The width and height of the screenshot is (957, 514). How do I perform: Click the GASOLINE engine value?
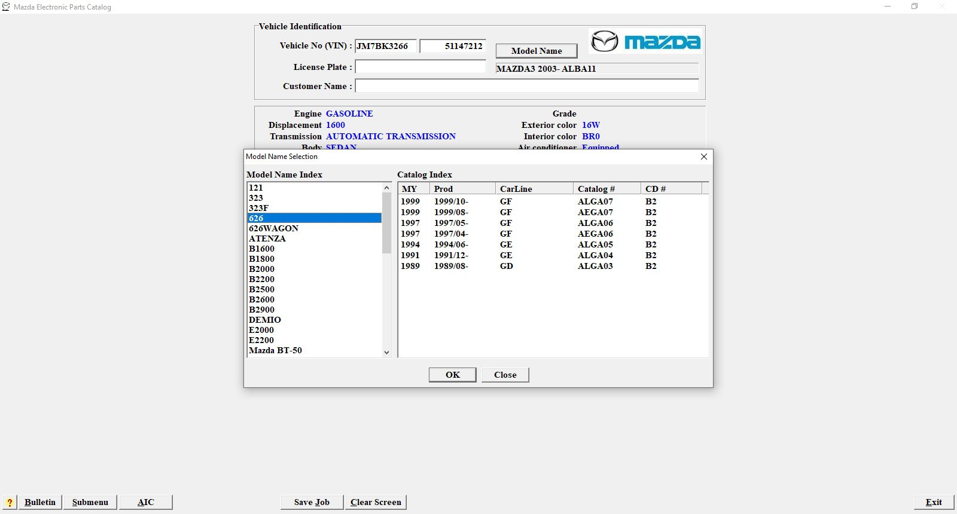pyautogui.click(x=349, y=114)
